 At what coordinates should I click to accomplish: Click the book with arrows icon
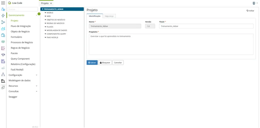[3, 48]
